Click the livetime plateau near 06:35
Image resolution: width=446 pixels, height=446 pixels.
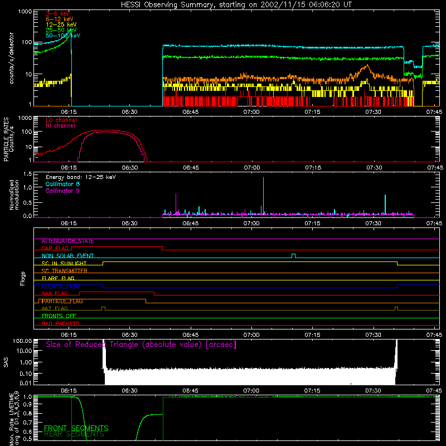(154, 414)
